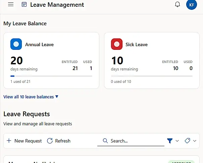
Task: Click the Leave Management calendar icon
Action: pyautogui.click(x=24, y=5)
